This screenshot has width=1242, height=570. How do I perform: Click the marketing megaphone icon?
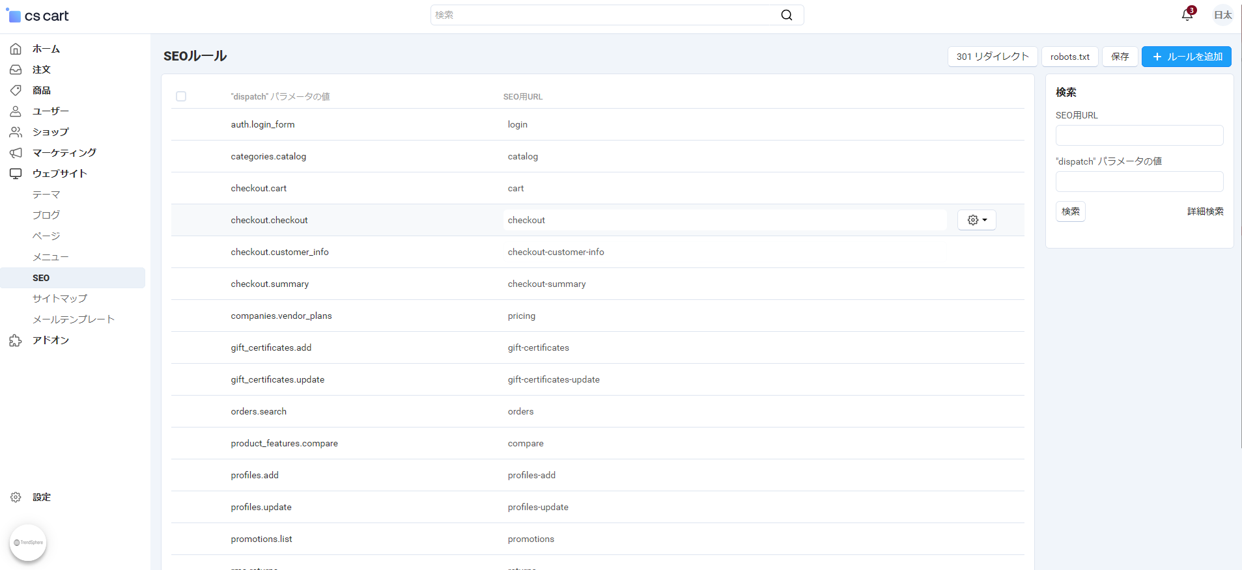click(x=16, y=153)
